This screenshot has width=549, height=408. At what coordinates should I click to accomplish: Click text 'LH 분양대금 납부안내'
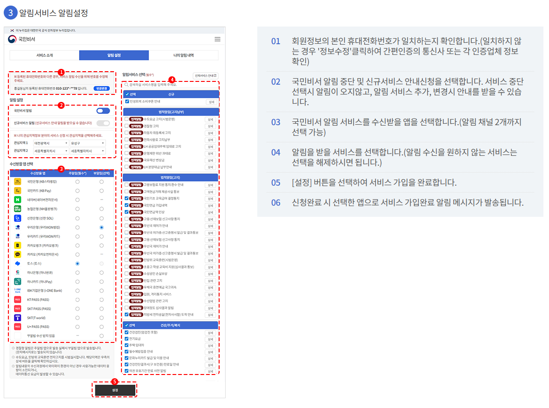click(x=158, y=167)
